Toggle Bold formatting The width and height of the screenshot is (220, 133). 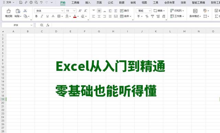(36, 16)
